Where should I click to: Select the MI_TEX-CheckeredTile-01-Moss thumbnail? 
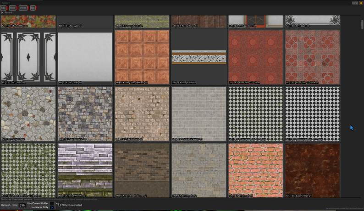[x=256, y=114]
